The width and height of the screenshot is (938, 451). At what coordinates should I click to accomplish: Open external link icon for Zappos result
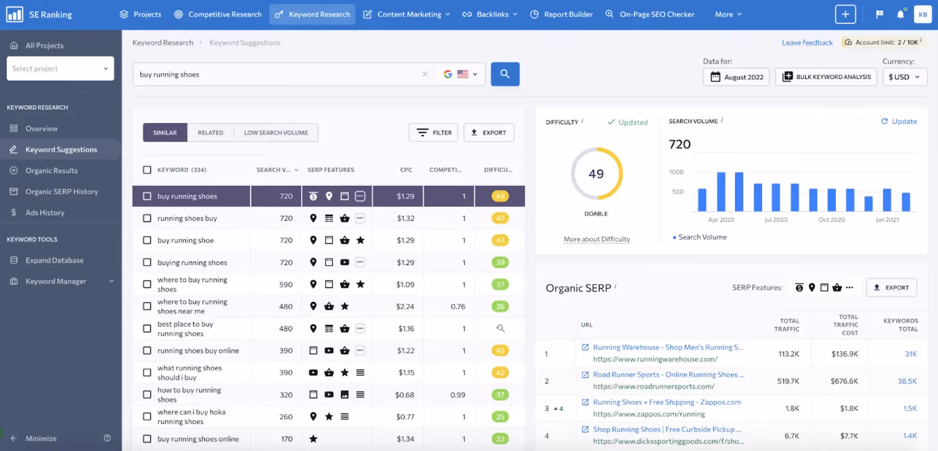tap(585, 402)
